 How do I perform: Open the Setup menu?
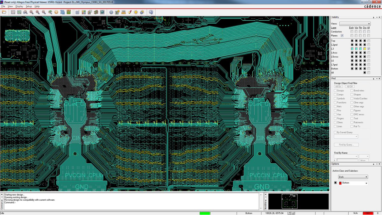tap(29, 6)
